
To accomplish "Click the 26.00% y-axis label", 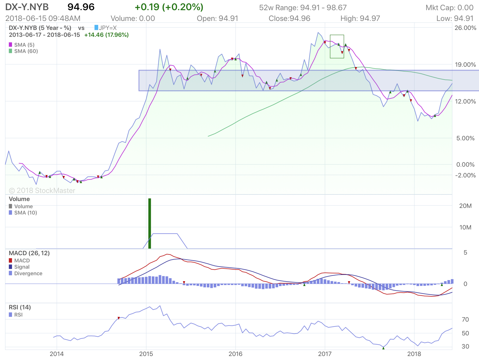I will (465, 28).
